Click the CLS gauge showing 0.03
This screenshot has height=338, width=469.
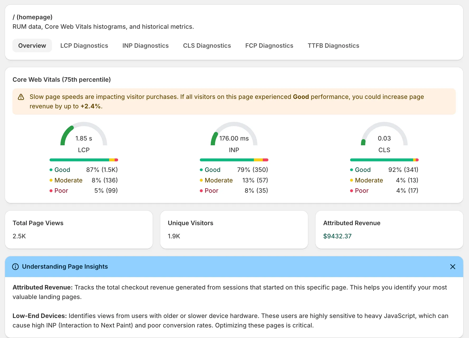(384, 134)
